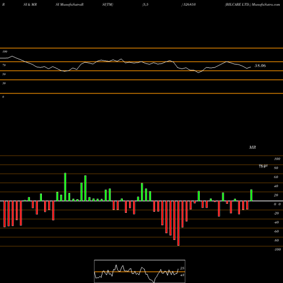Click the -20 label on the MR axis
The image size is (283, 283).
point(276,213)
